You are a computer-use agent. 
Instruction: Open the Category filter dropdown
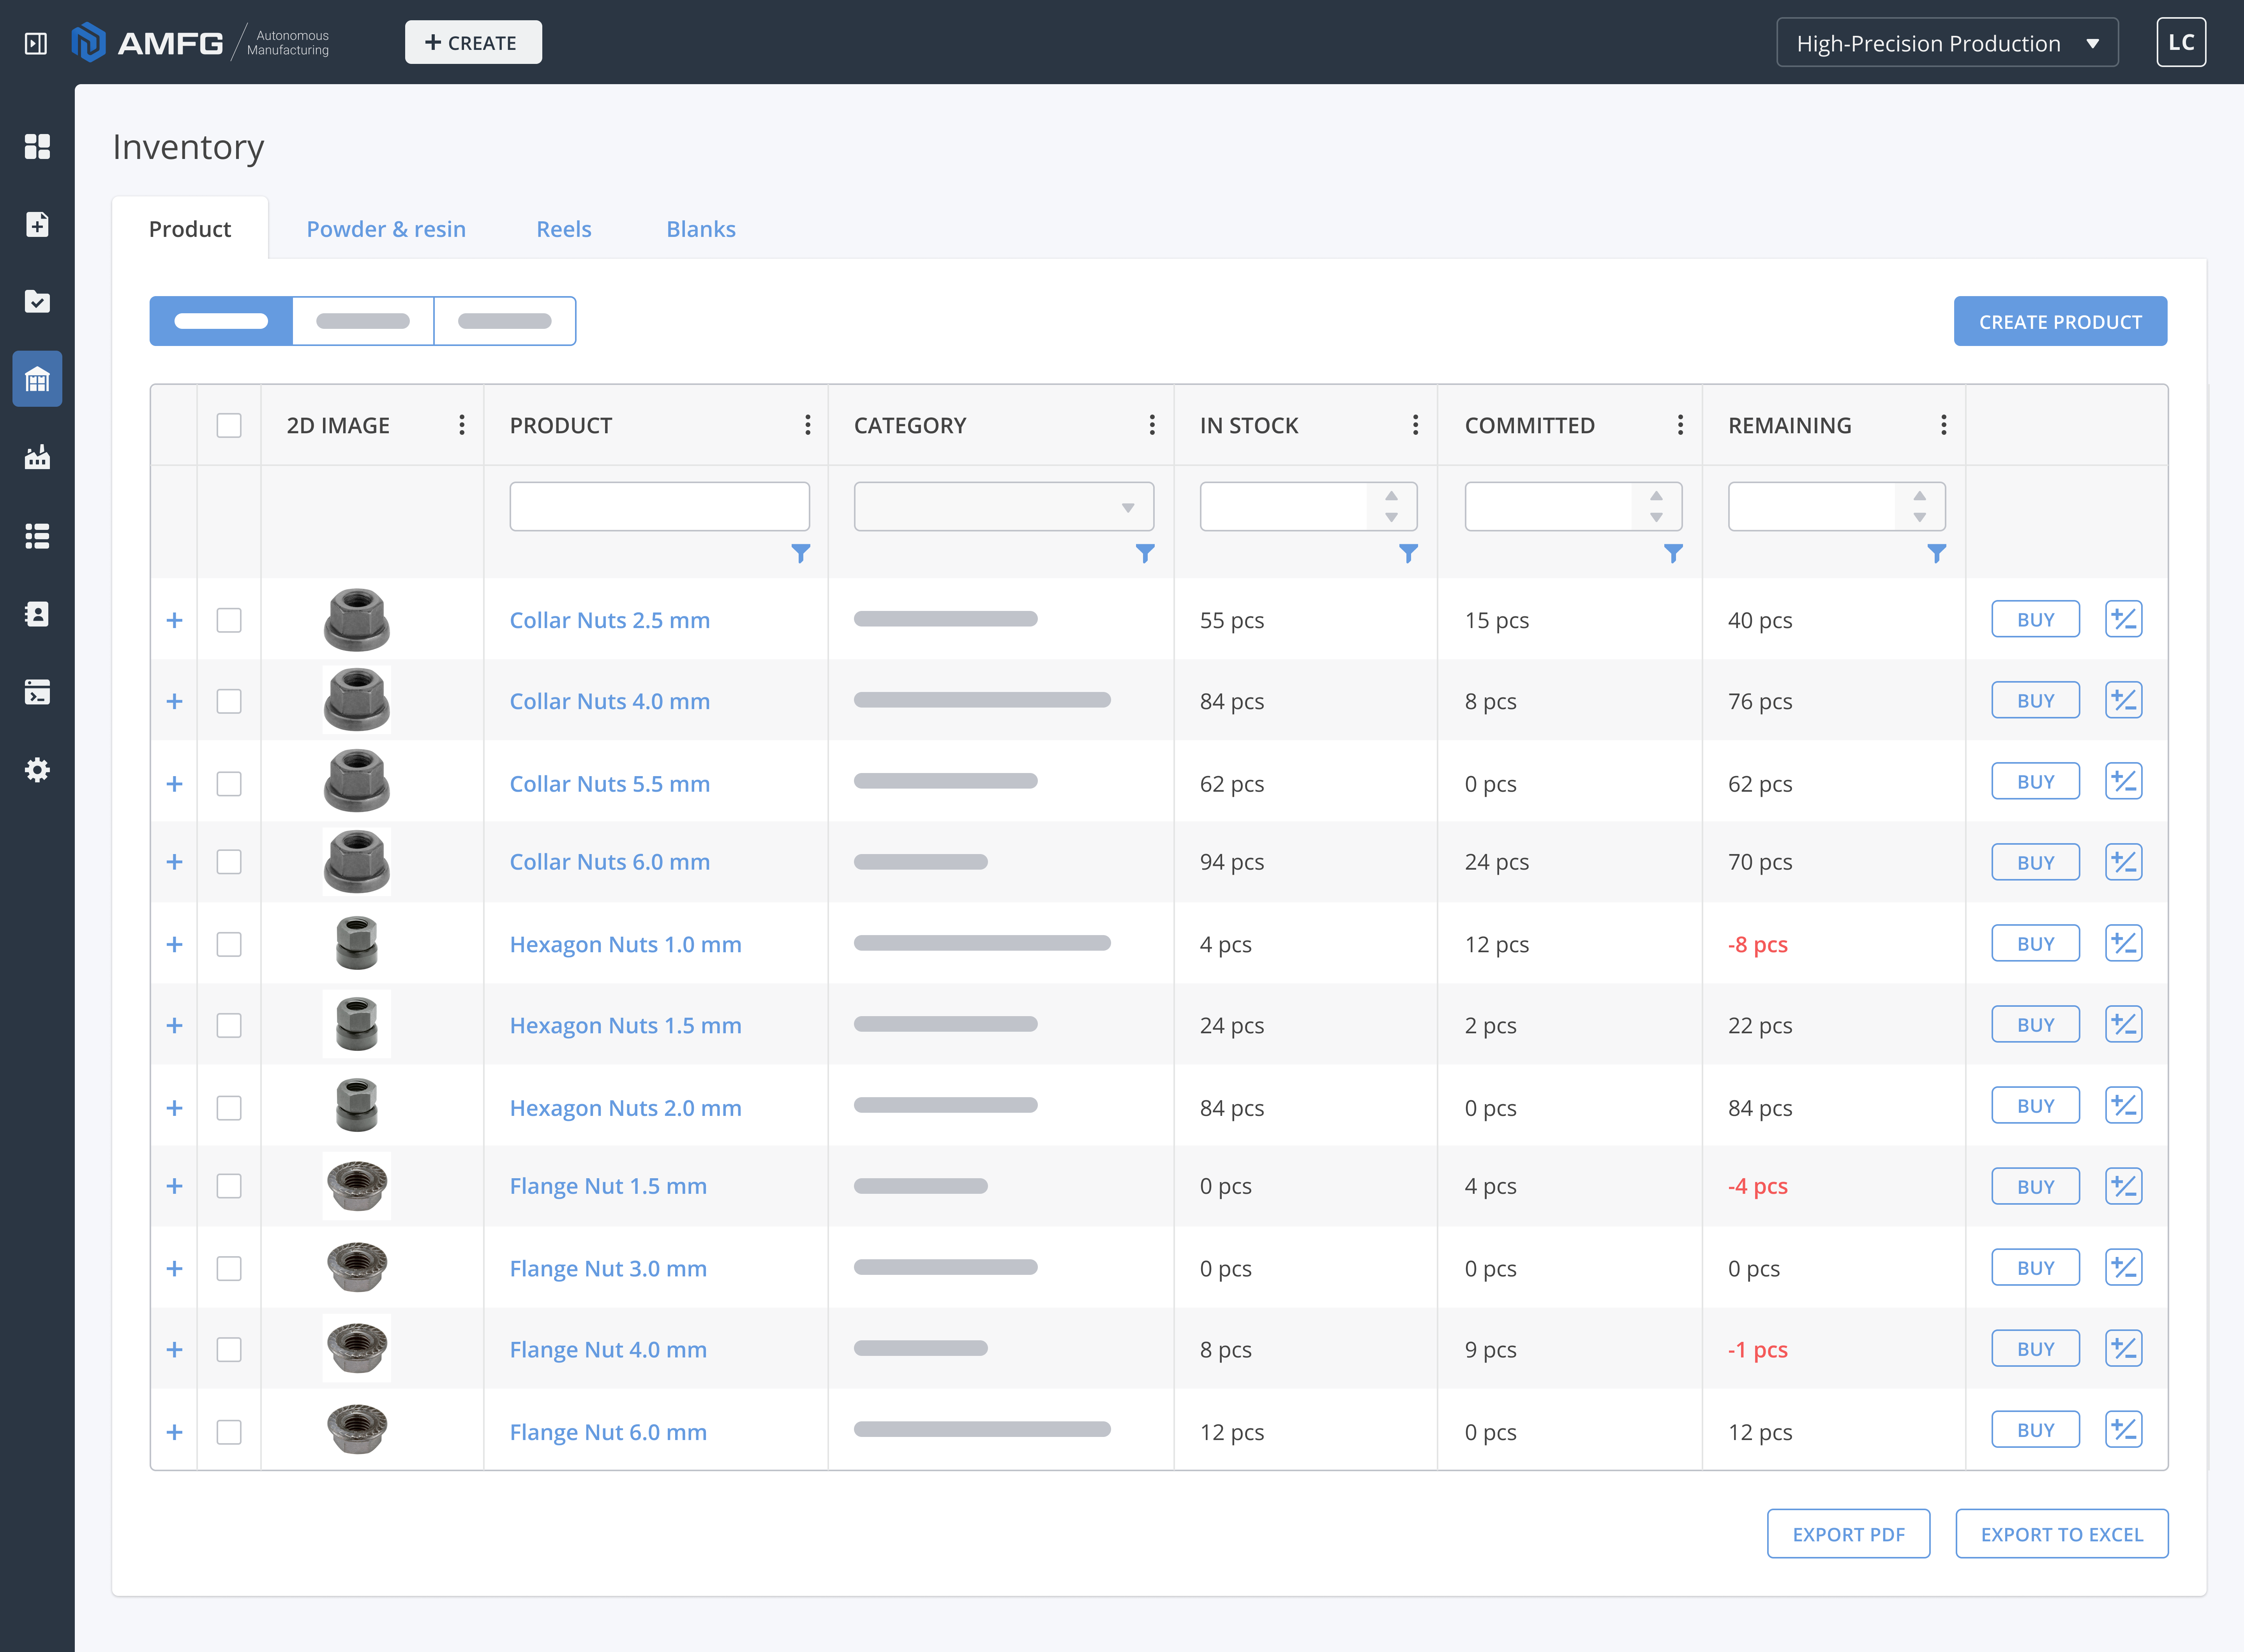pyautogui.click(x=1003, y=507)
